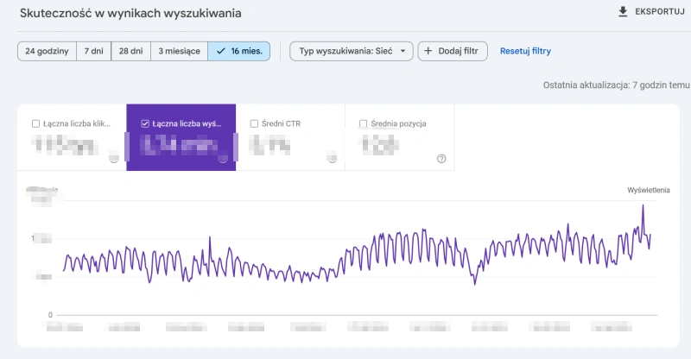The width and height of the screenshot is (691, 359).
Task: Click the Dodaj filtr button
Action: point(453,51)
